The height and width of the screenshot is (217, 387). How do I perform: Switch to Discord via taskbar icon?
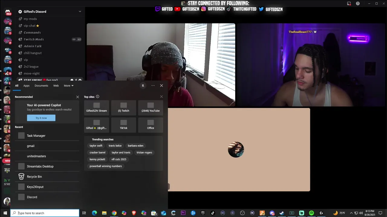coord(272,213)
